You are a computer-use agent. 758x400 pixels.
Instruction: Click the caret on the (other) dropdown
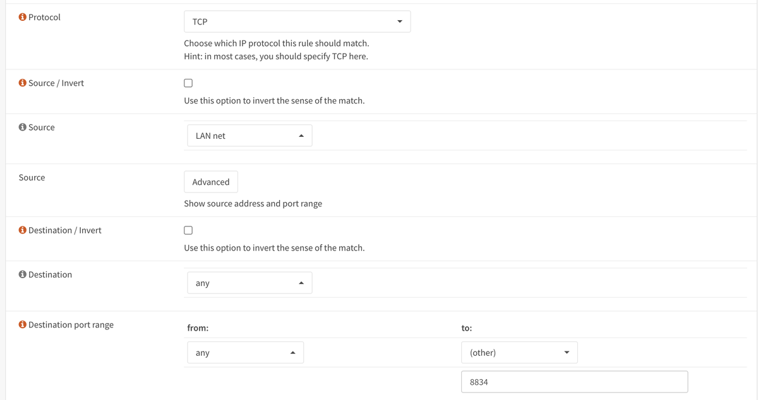tap(566, 353)
